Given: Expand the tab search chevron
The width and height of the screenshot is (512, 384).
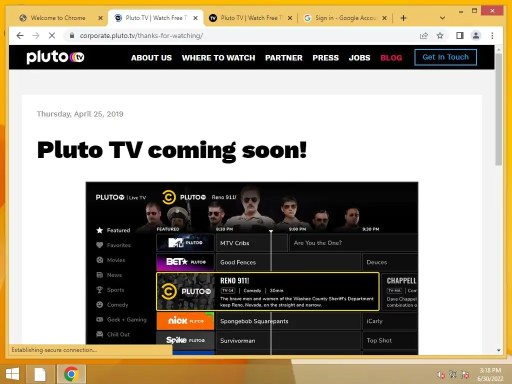Looking at the screenshot, I should (x=442, y=18).
